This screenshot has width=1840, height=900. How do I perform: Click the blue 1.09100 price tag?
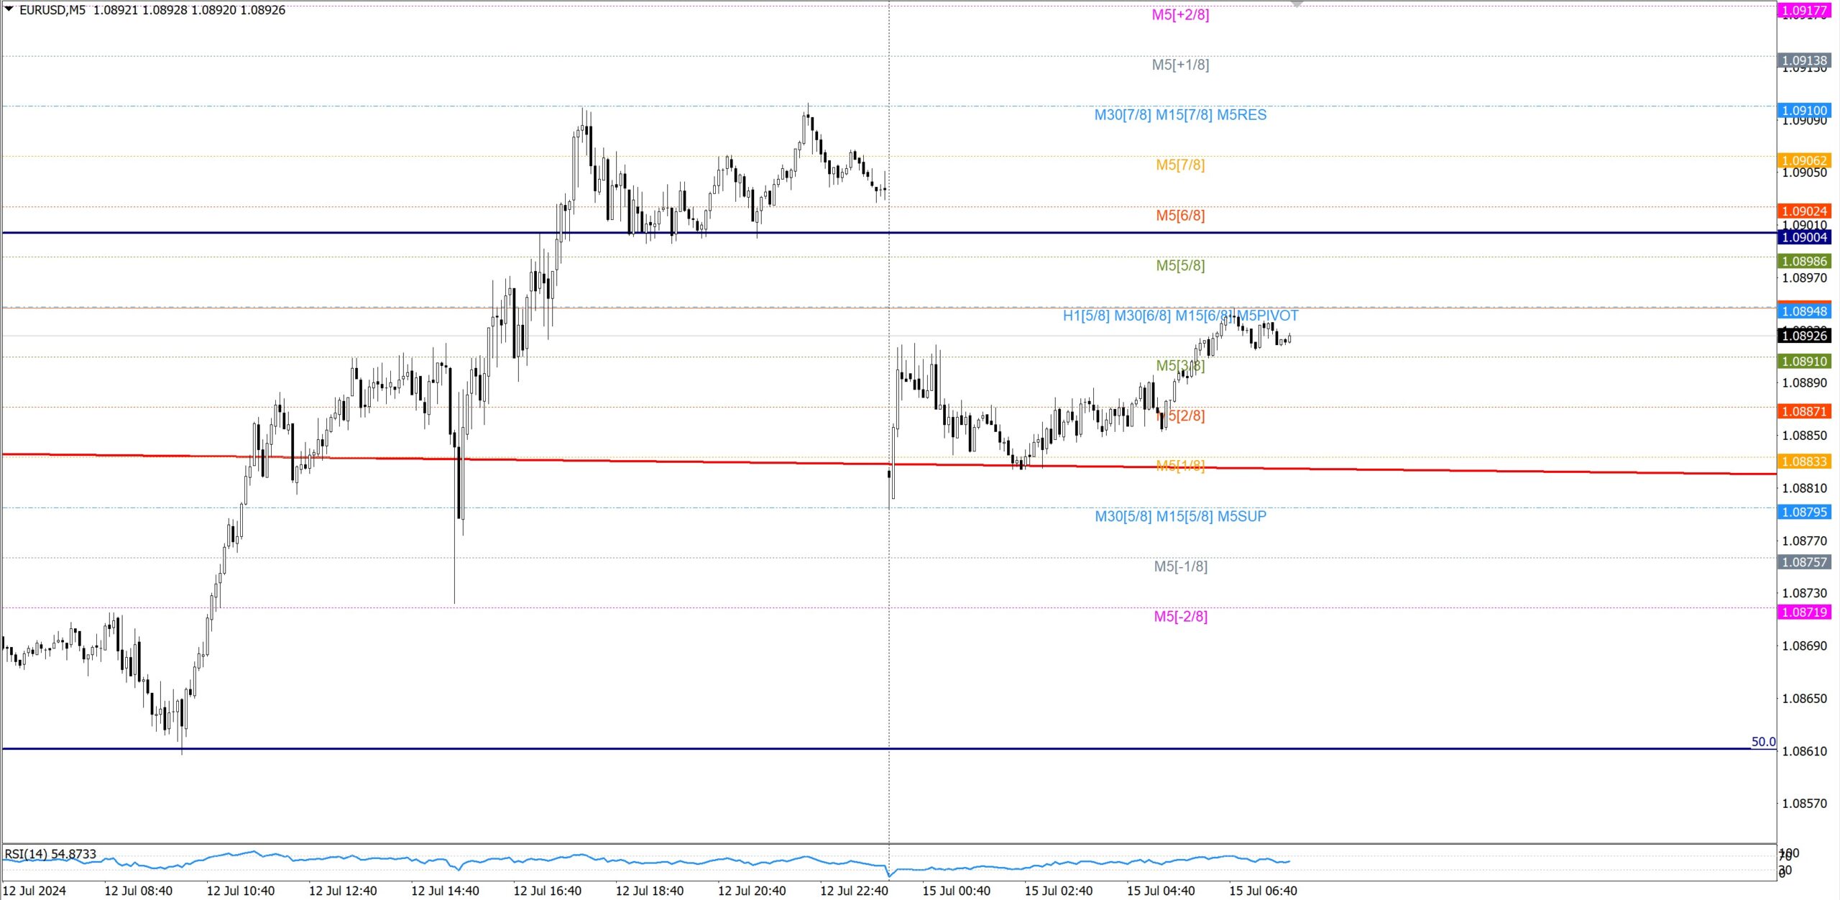click(1804, 111)
